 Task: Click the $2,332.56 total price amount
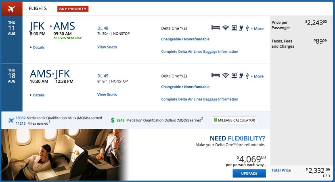click(x=318, y=170)
